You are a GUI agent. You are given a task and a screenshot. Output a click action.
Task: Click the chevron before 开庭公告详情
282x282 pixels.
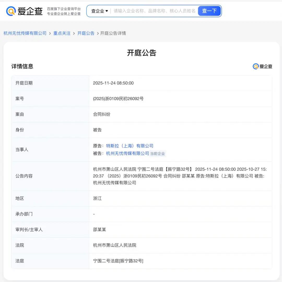[x=98, y=33]
